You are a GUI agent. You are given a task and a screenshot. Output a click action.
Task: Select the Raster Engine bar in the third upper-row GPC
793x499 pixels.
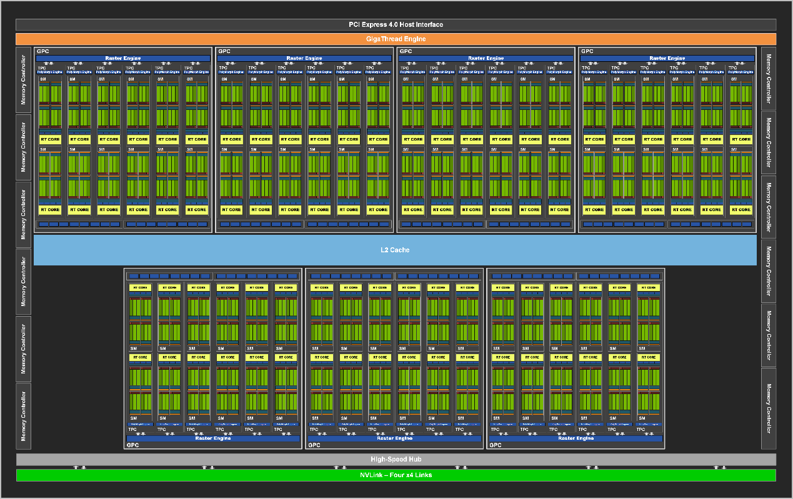486,59
